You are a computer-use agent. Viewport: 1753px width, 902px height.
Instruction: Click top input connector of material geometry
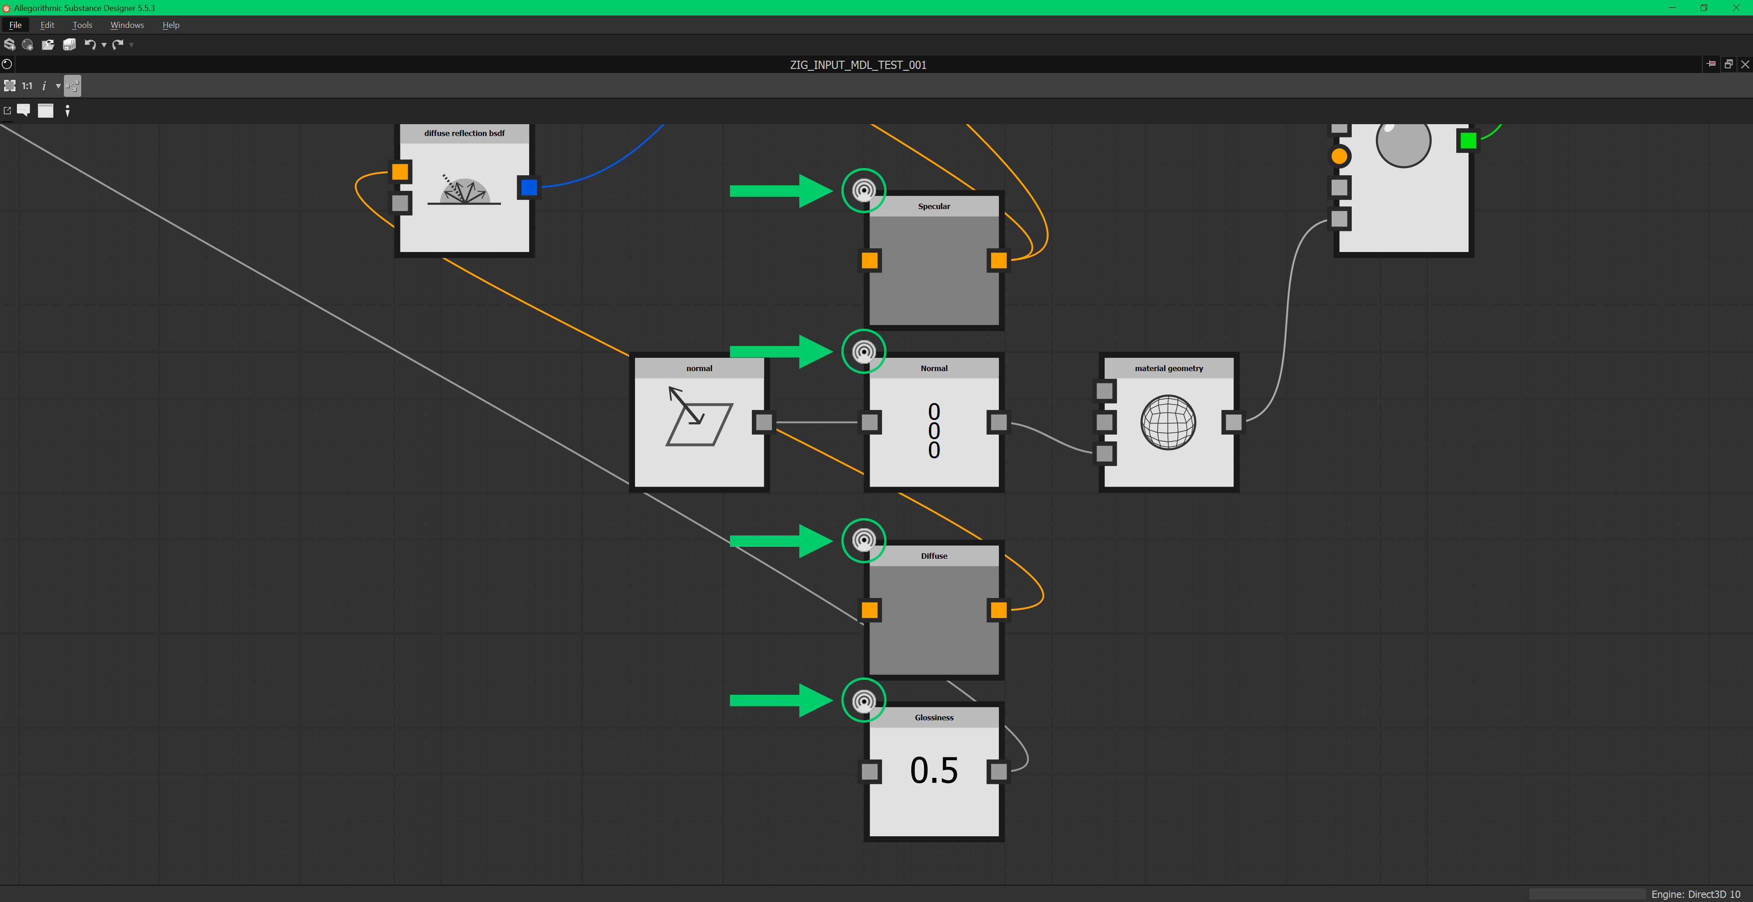click(1104, 391)
